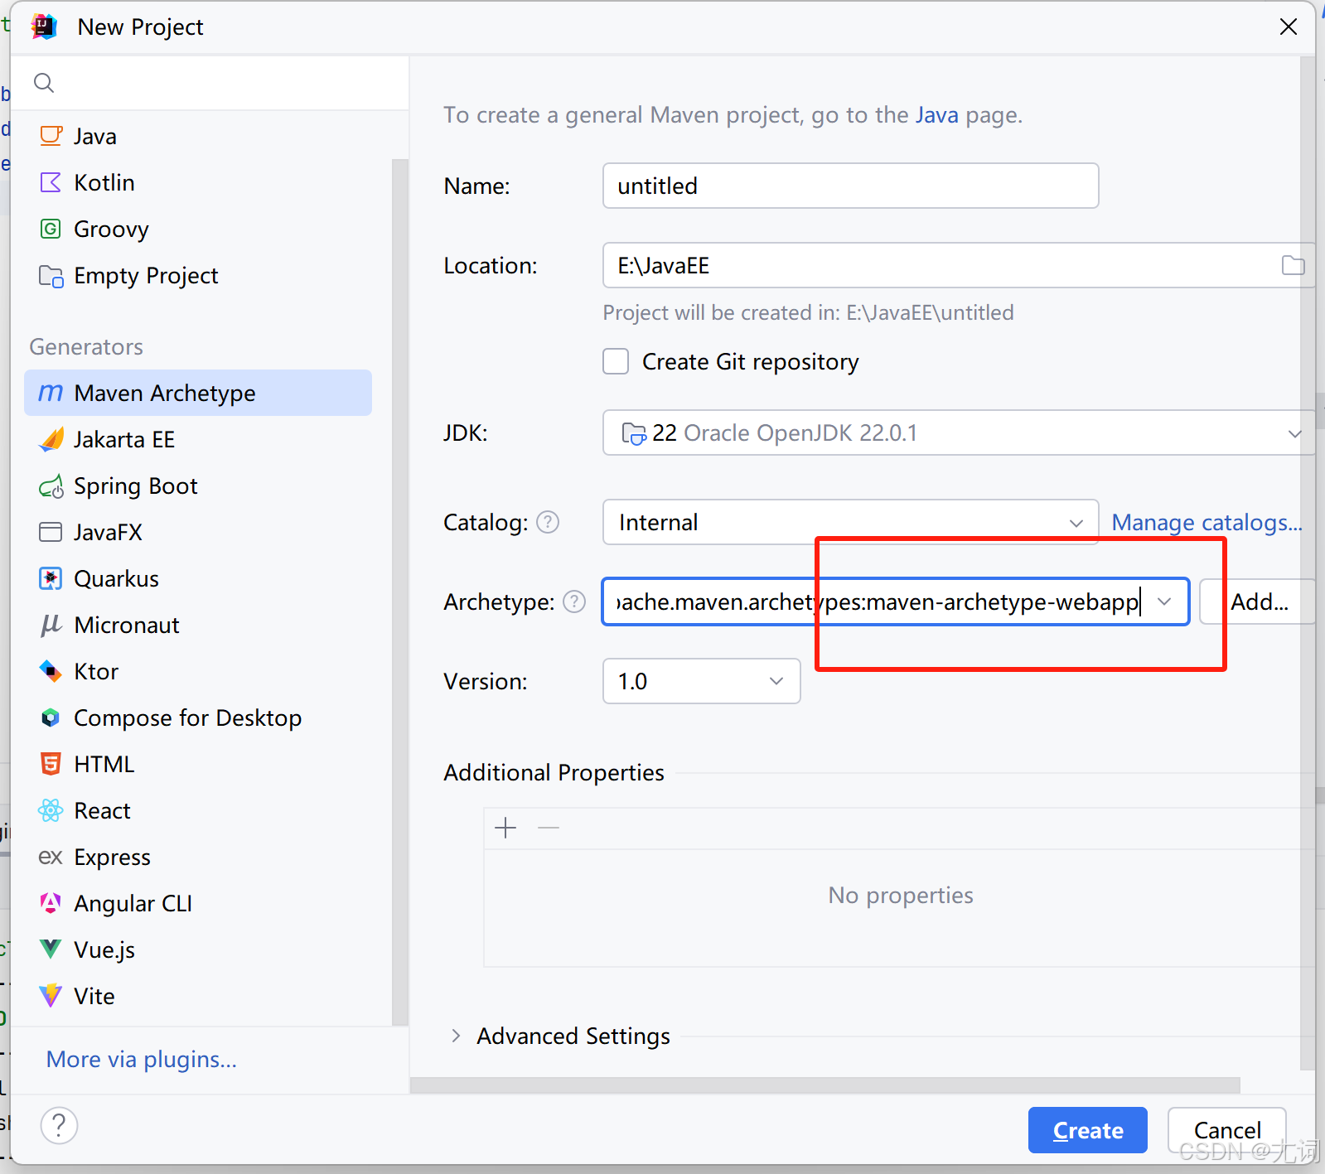Click the Java coffee cup icon
This screenshot has width=1325, height=1174.
pos(51,136)
